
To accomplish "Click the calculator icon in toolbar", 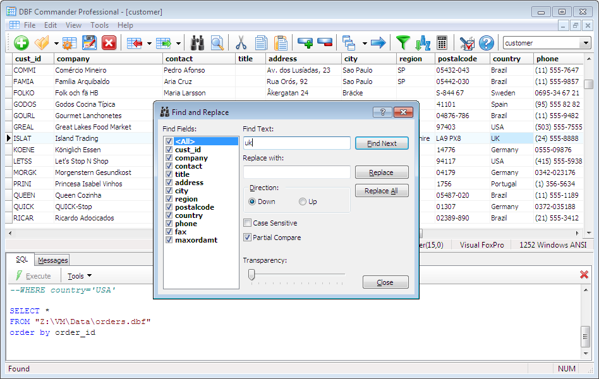I will [442, 43].
